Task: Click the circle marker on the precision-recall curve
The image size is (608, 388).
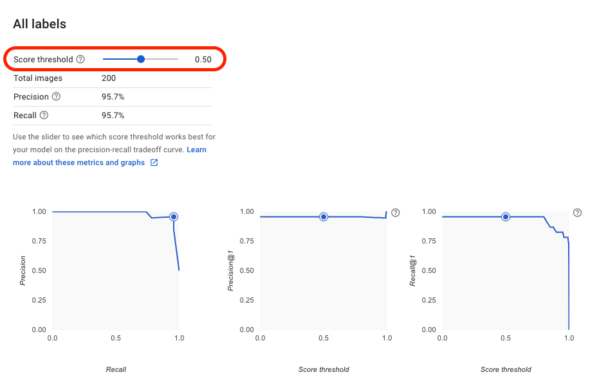Action: 173,217
